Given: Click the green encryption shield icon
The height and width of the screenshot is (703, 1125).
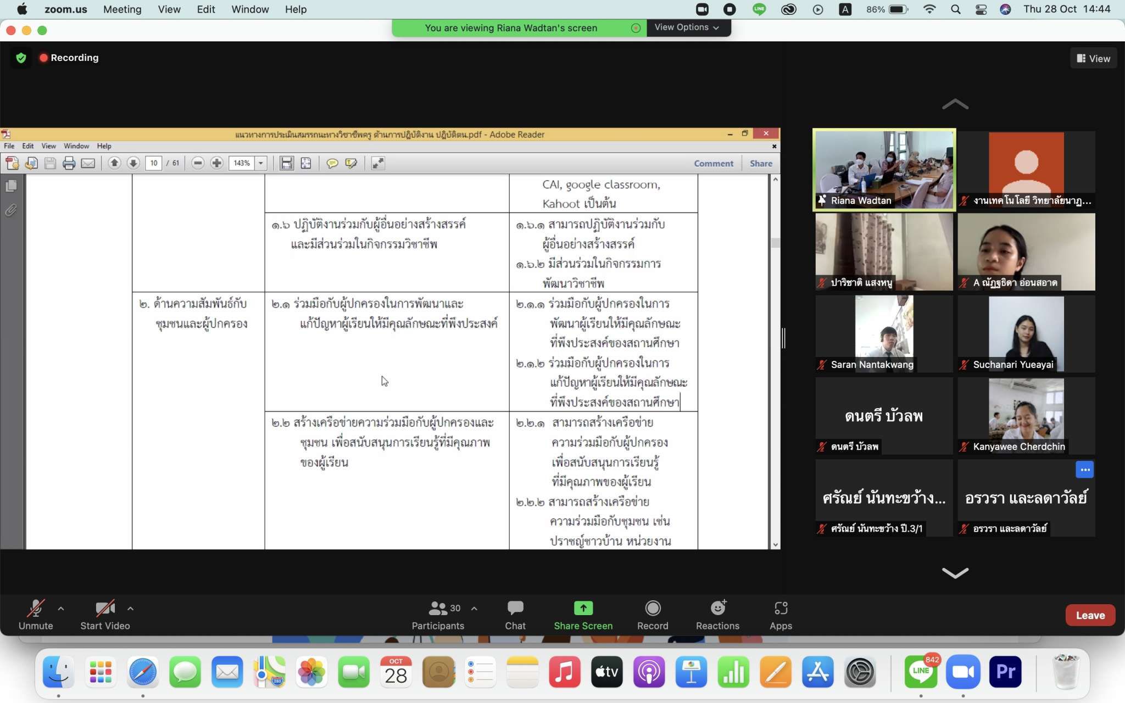Looking at the screenshot, I should [21, 58].
